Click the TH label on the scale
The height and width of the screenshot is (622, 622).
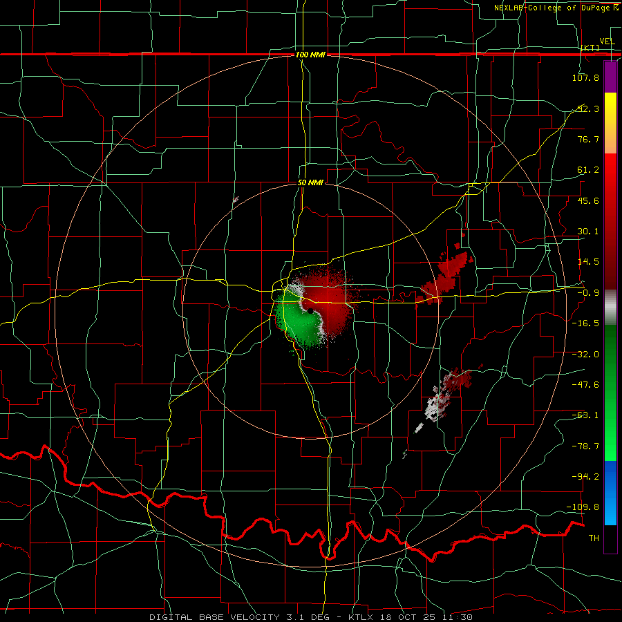pyautogui.click(x=594, y=538)
